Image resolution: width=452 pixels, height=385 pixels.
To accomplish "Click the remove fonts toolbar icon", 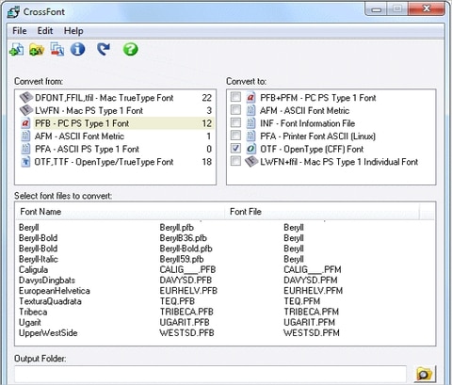I will (x=57, y=49).
